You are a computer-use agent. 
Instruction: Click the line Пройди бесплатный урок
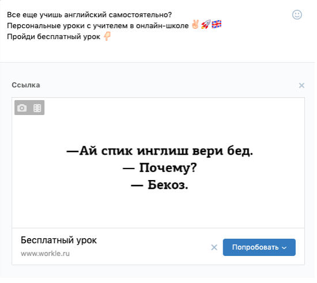(54, 37)
